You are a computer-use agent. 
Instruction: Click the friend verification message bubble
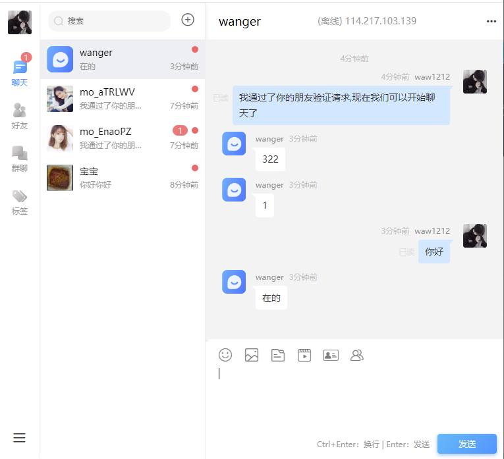(x=341, y=105)
